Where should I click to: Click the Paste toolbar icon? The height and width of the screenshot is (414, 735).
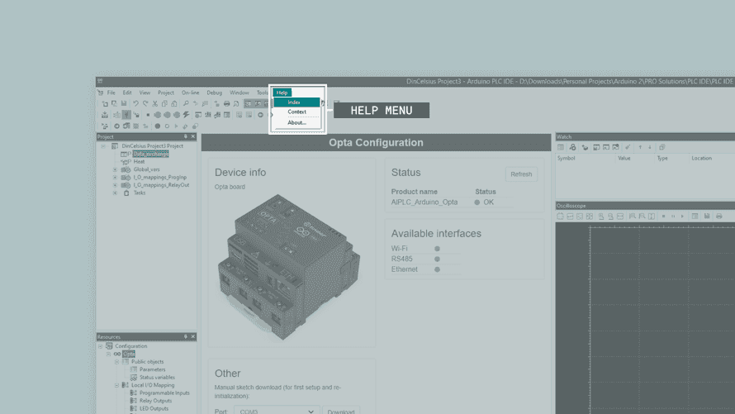174,103
